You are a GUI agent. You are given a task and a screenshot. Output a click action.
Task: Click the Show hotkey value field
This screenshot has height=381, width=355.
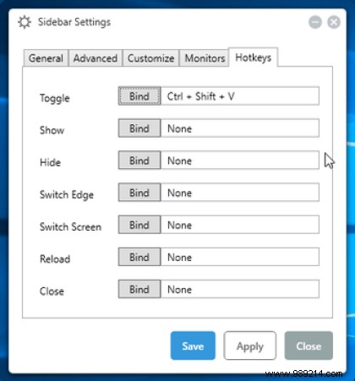click(x=240, y=128)
